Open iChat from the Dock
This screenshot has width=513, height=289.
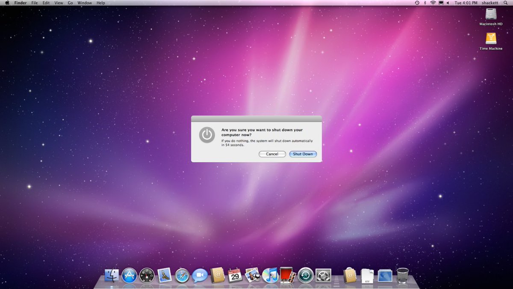(x=200, y=275)
